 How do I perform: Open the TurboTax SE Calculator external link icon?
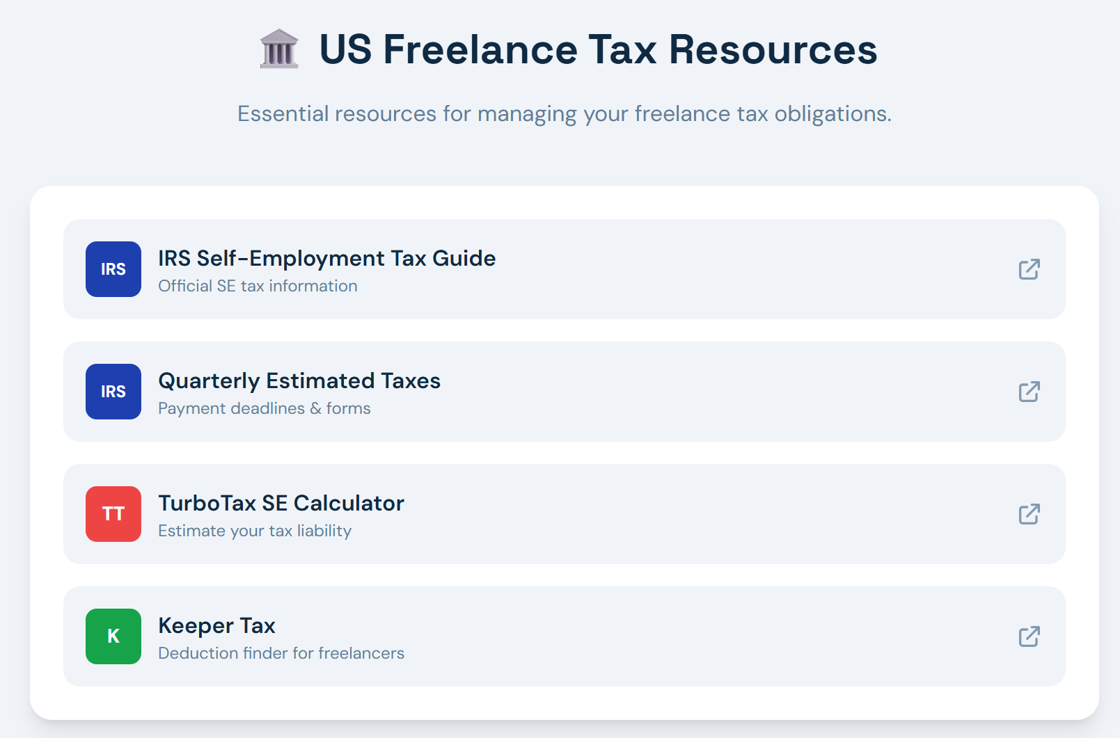tap(1029, 514)
